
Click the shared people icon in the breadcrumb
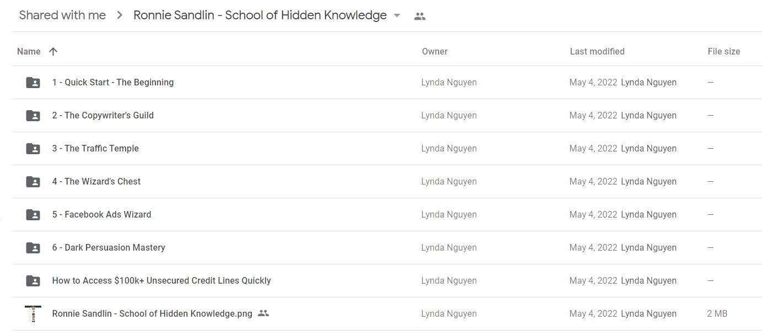click(420, 16)
